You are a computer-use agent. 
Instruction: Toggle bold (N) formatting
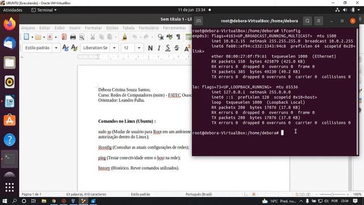150,48
